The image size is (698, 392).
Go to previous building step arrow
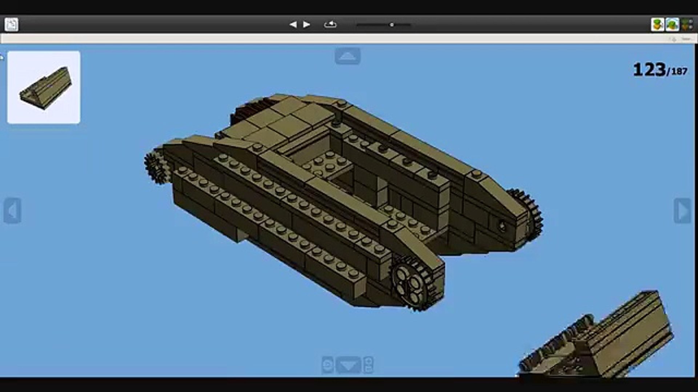tap(293, 24)
